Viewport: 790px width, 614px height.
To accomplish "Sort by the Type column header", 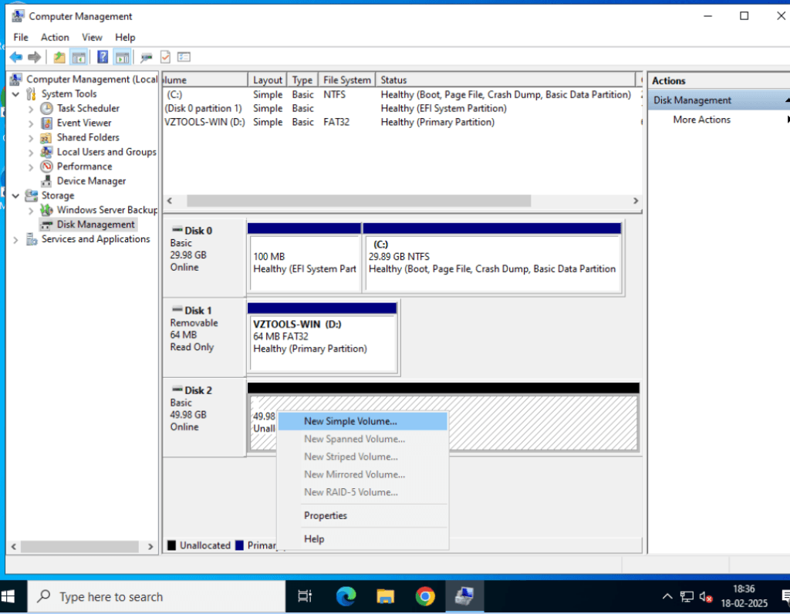I will point(302,80).
